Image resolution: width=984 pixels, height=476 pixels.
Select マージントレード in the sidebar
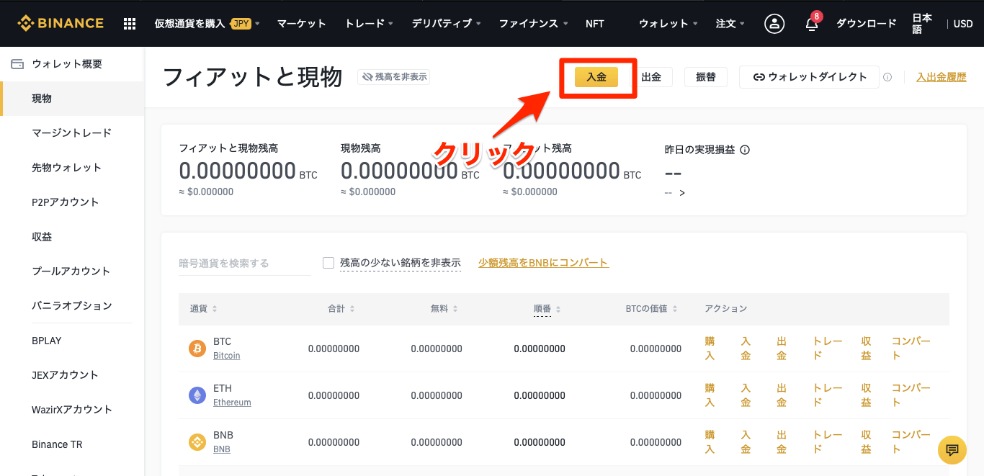pos(72,133)
